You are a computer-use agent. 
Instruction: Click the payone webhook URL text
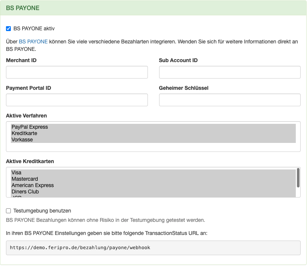point(80,248)
